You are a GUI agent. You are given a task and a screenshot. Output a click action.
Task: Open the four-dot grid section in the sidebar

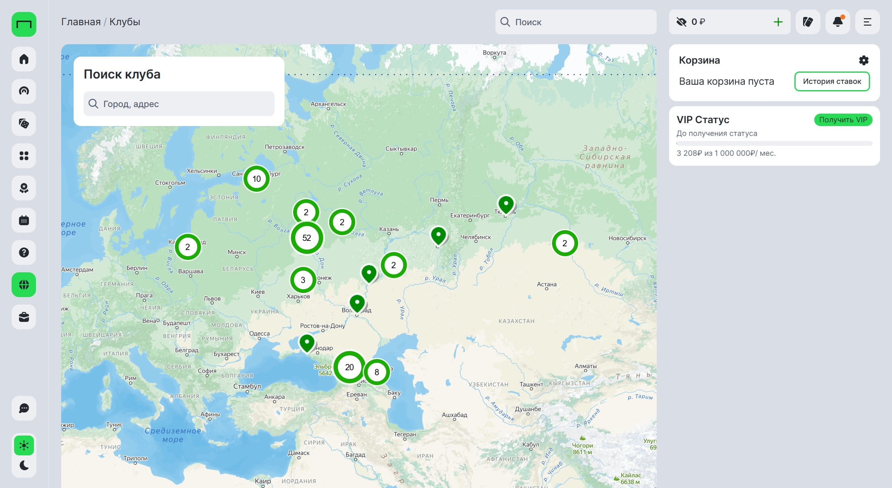[x=24, y=156]
